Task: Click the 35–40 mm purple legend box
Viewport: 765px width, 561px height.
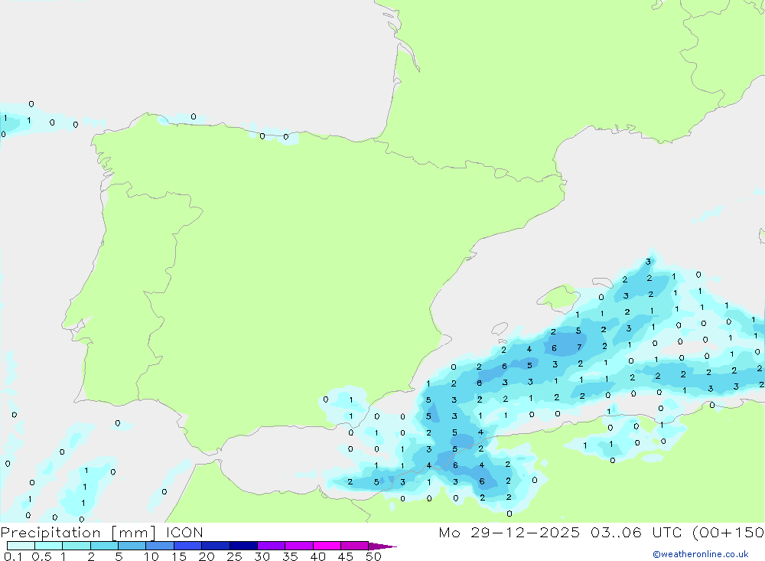Action: (299, 546)
